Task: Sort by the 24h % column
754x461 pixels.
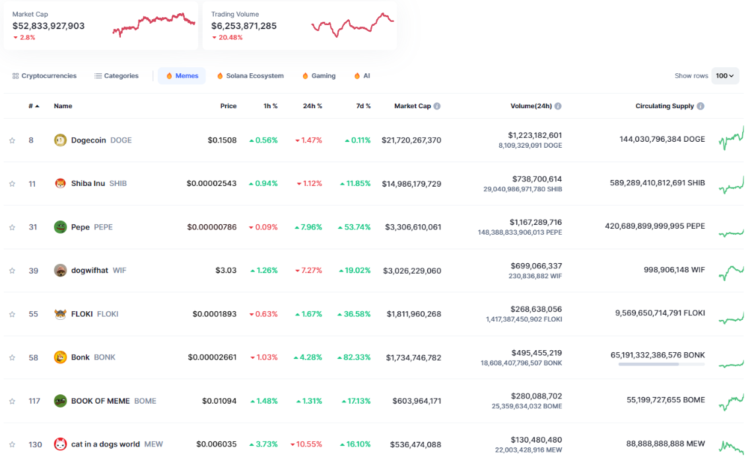Action: pos(312,106)
